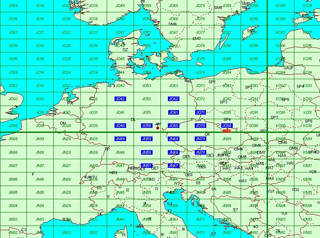
Task: Click the DL country prefix label
Action: point(133,119)
